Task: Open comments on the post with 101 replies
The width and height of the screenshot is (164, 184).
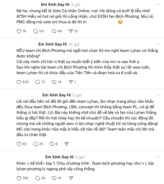Action: (36, 31)
